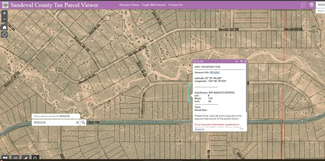Click the Oneonta Ct NE road label
This screenshot has width=325, height=161.
87,79
